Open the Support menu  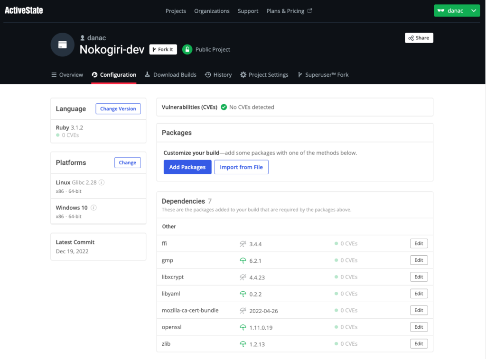coord(248,11)
